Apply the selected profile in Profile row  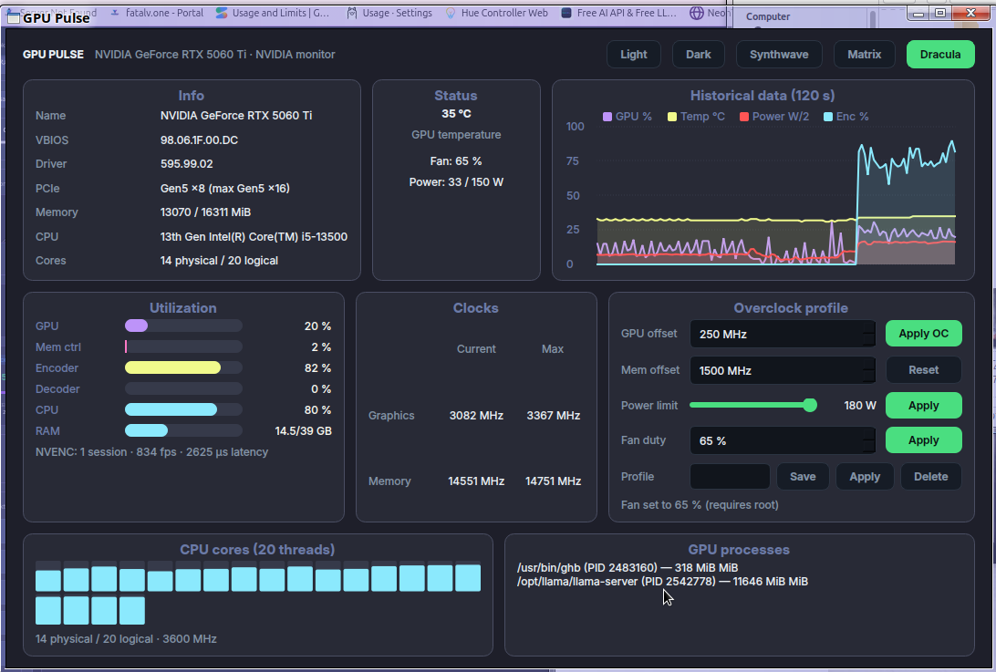click(x=865, y=476)
